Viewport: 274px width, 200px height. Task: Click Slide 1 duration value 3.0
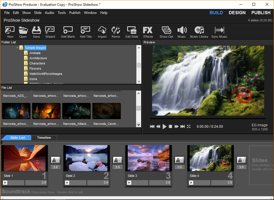click(36, 183)
